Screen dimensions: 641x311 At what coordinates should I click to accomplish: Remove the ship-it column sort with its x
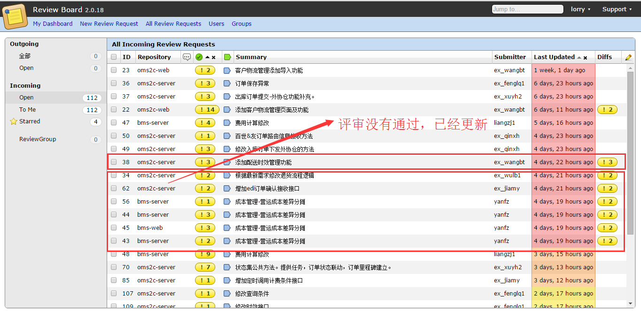213,58
